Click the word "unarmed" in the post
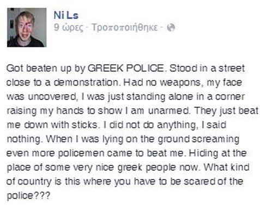260x209 pixels. 168,110
